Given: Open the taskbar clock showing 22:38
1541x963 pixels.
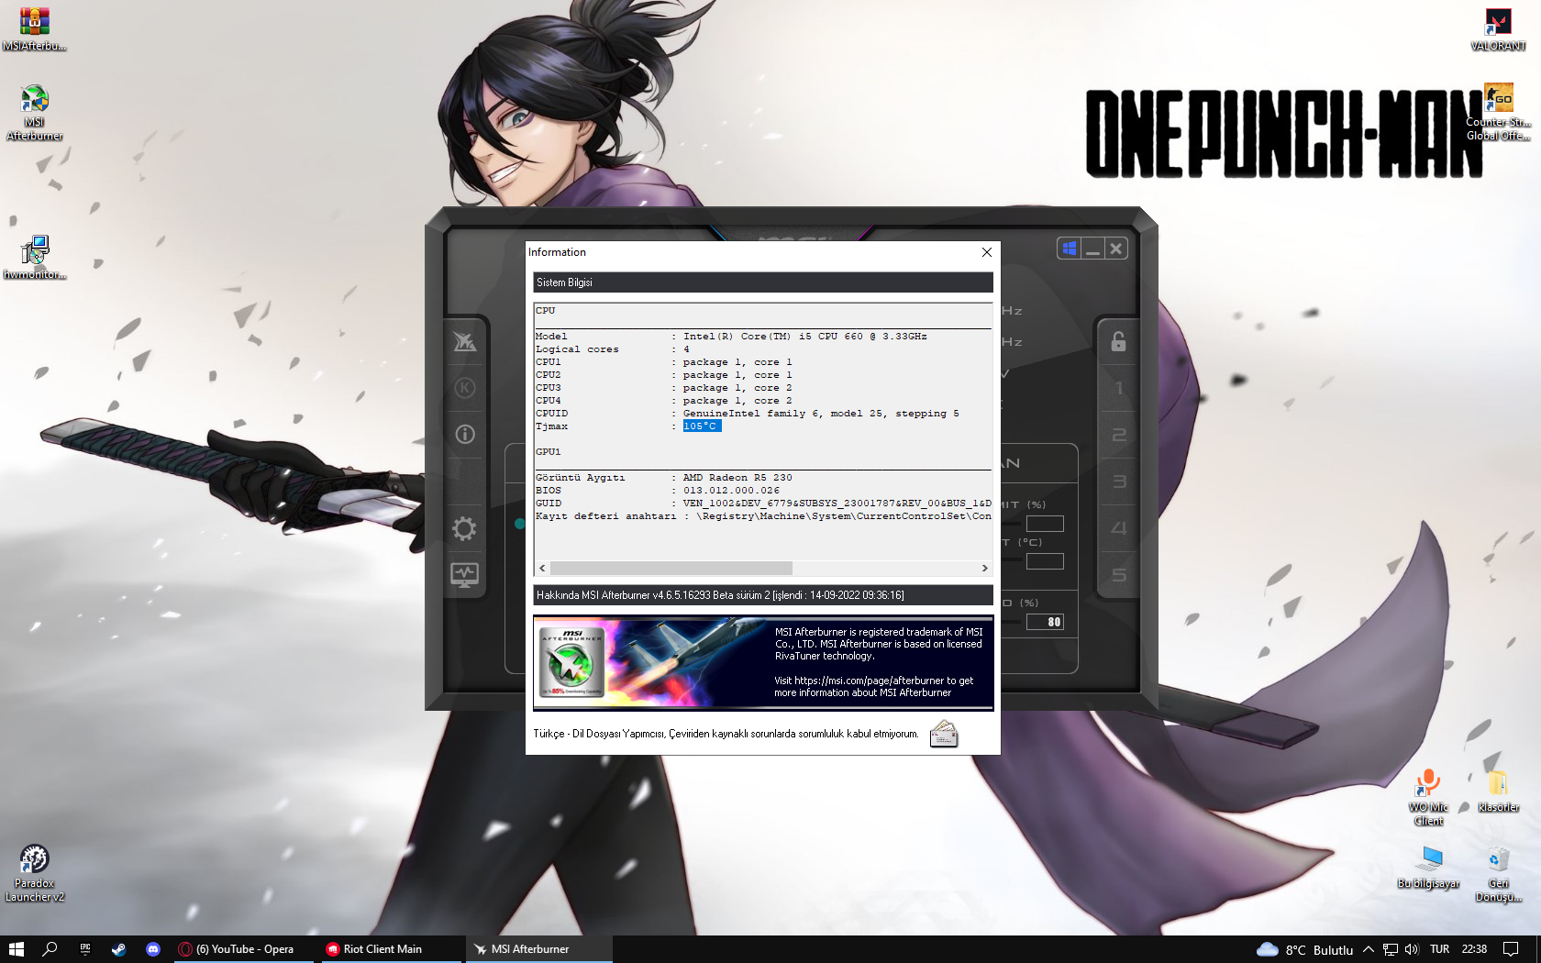Looking at the screenshot, I should click(1474, 949).
